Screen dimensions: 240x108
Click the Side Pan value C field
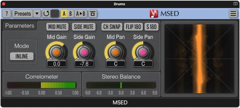click(x=143, y=64)
